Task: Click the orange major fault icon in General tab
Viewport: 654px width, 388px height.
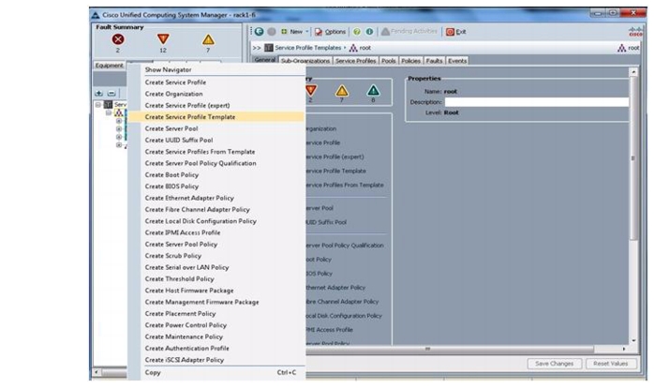Action: pos(311,91)
